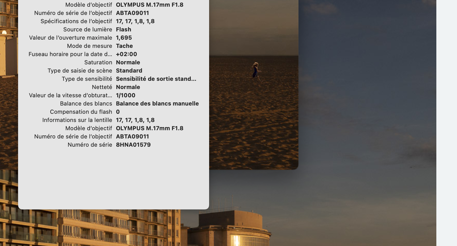The height and width of the screenshot is (246, 457).
Task: Select the Compensation du flash label
Action: point(81,112)
